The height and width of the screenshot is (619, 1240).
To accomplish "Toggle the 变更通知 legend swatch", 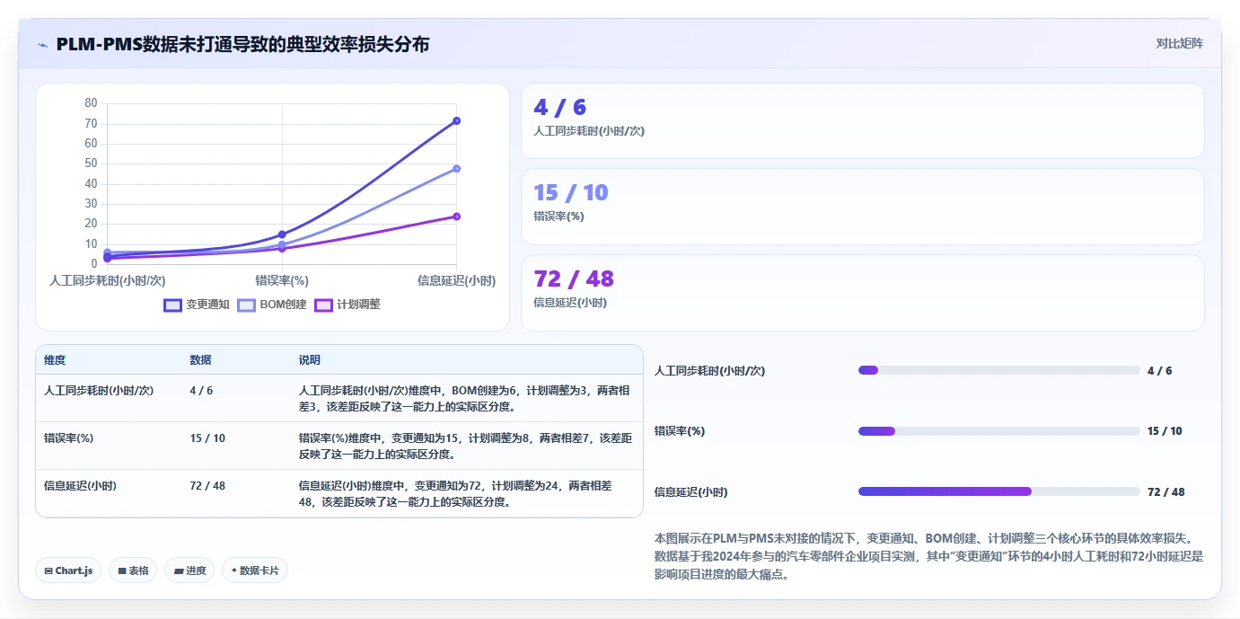I will 172,305.
